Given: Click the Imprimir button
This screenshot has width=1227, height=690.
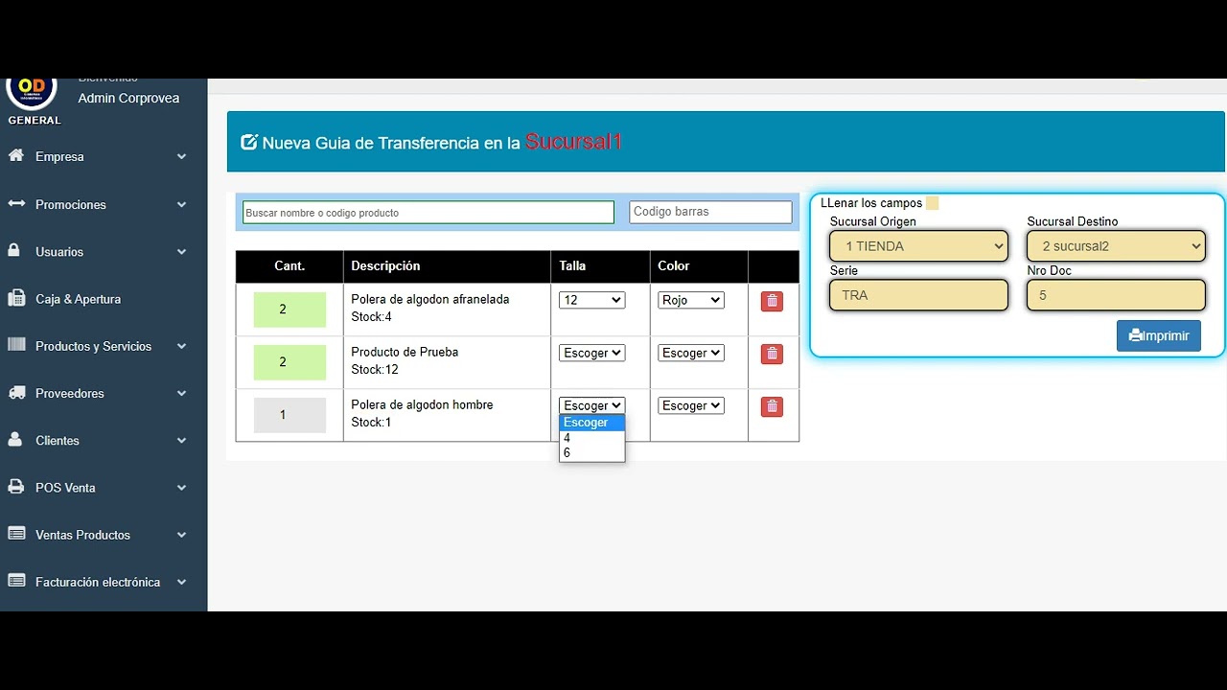Looking at the screenshot, I should click(x=1158, y=335).
